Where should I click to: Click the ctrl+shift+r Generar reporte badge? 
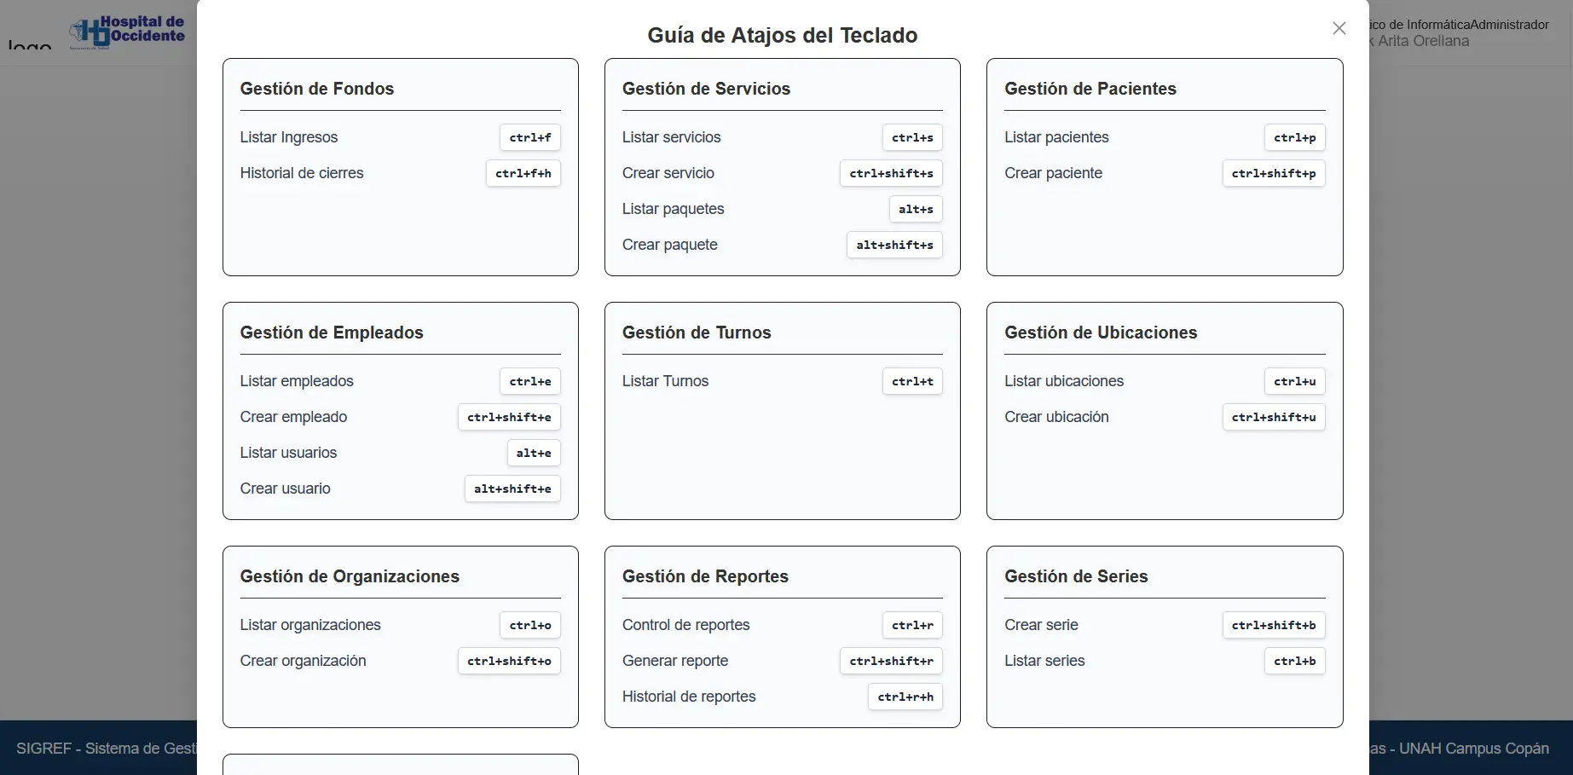890,661
